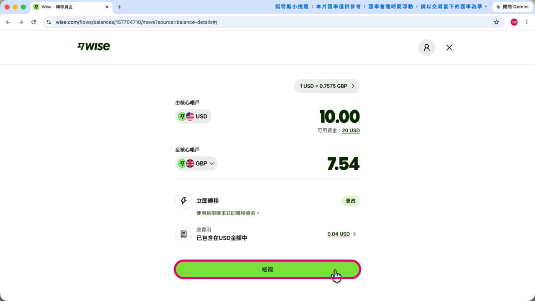Click the USD source currency chip
Image resolution: width=535 pixels, height=301 pixels.
193,117
